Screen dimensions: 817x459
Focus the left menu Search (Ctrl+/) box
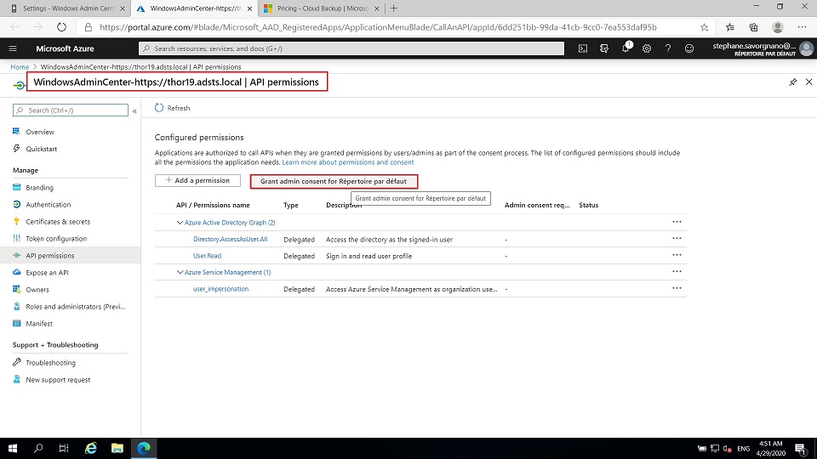[x=71, y=110]
